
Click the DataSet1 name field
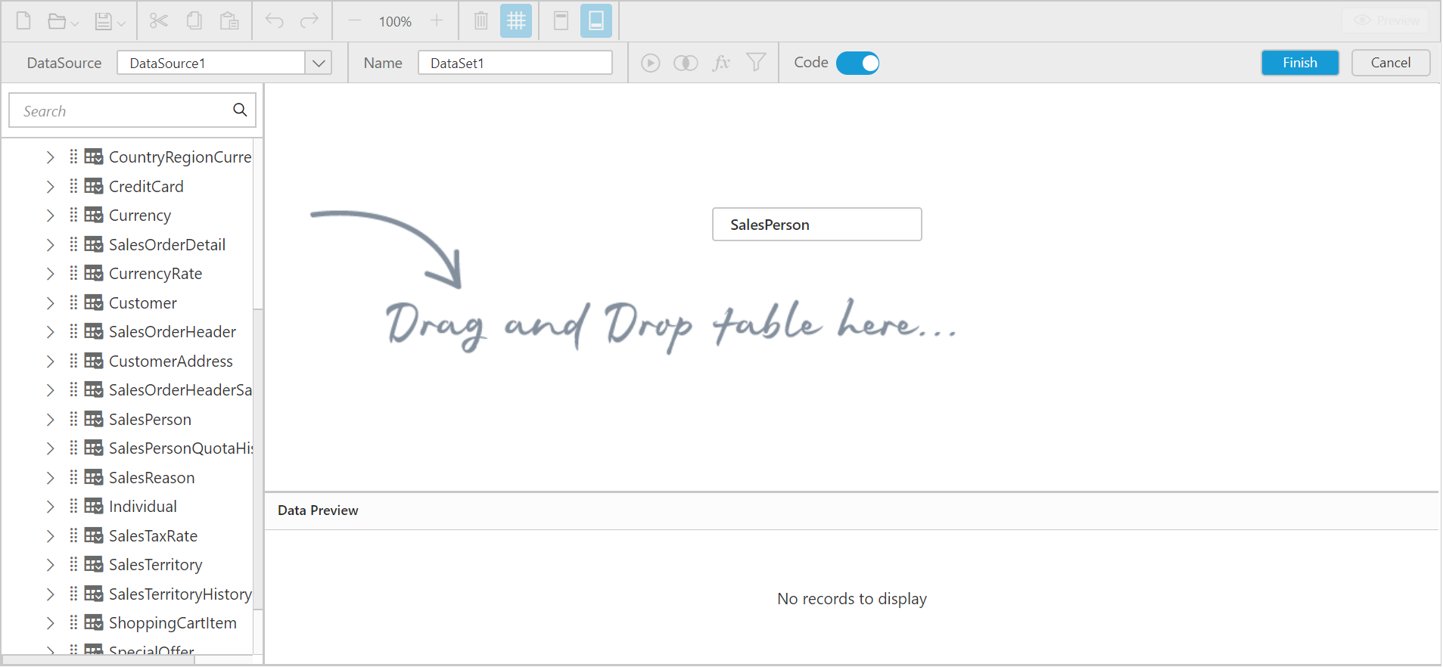(515, 63)
